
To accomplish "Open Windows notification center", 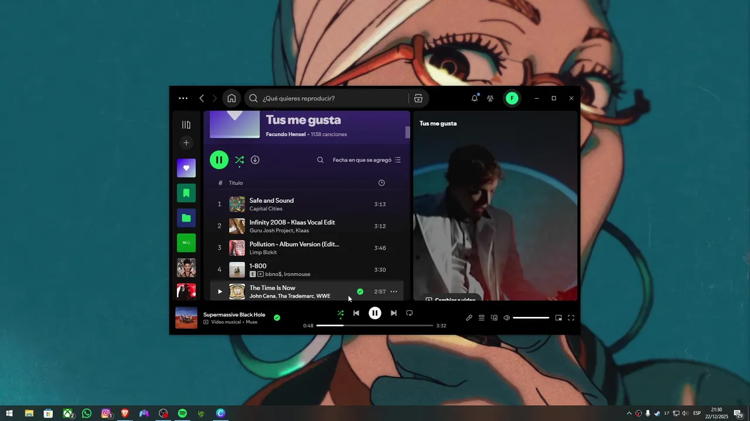I will tap(739, 413).
